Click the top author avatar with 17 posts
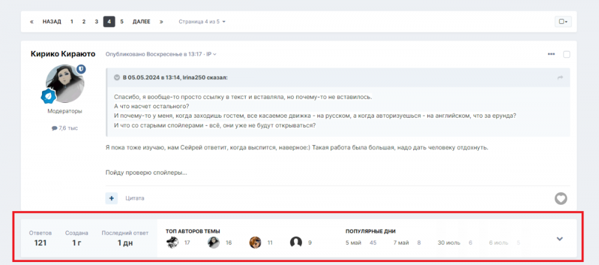The width and height of the screenshot is (599, 265). [x=173, y=242]
